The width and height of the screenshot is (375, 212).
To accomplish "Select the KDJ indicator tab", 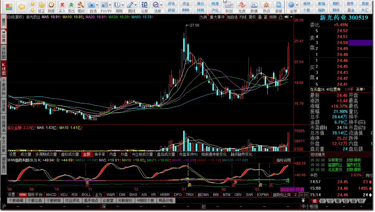I will pos(64,195).
